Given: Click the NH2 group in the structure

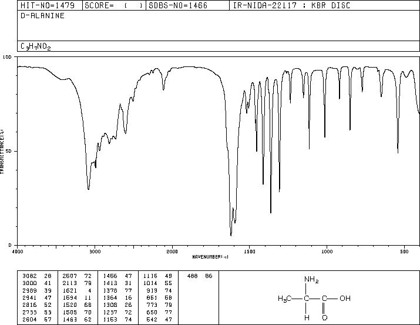Looking at the screenshot, I should 311,279.
